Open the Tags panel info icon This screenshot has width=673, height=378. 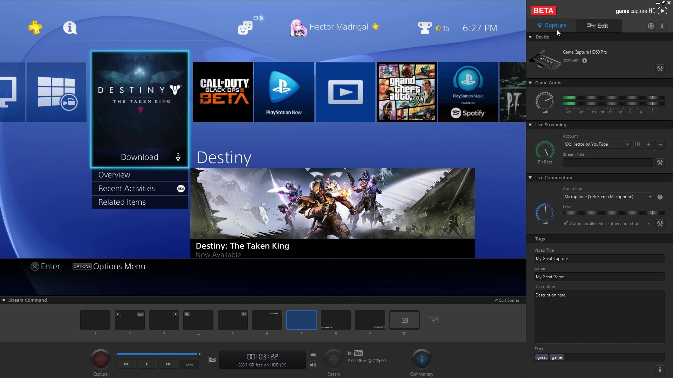click(x=660, y=370)
